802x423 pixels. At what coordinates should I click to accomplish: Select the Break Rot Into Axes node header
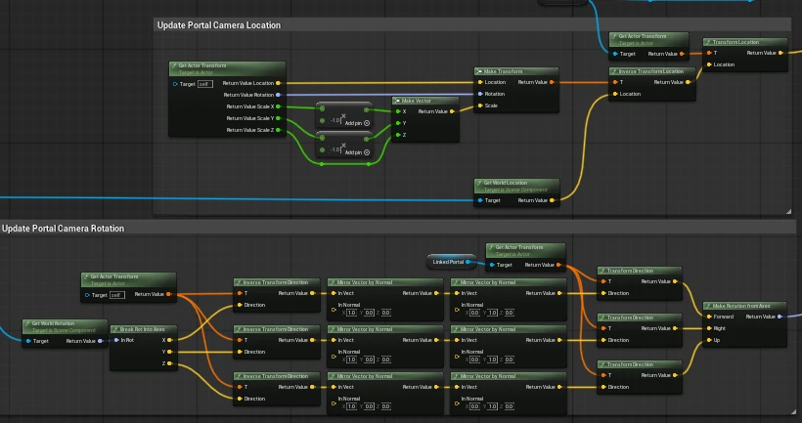coord(144,329)
